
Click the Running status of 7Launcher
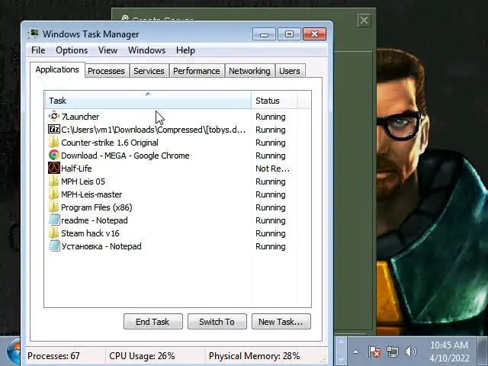pos(271,117)
